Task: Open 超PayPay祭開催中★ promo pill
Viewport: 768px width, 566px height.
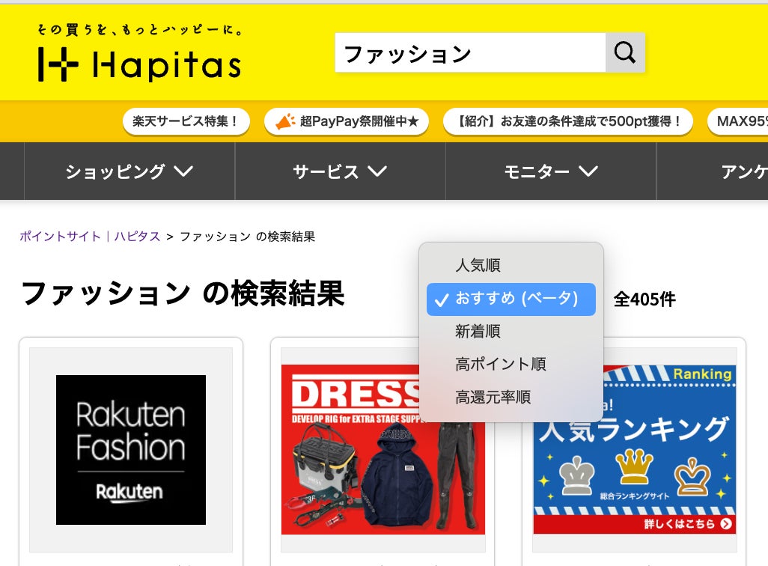Action: pyautogui.click(x=347, y=121)
